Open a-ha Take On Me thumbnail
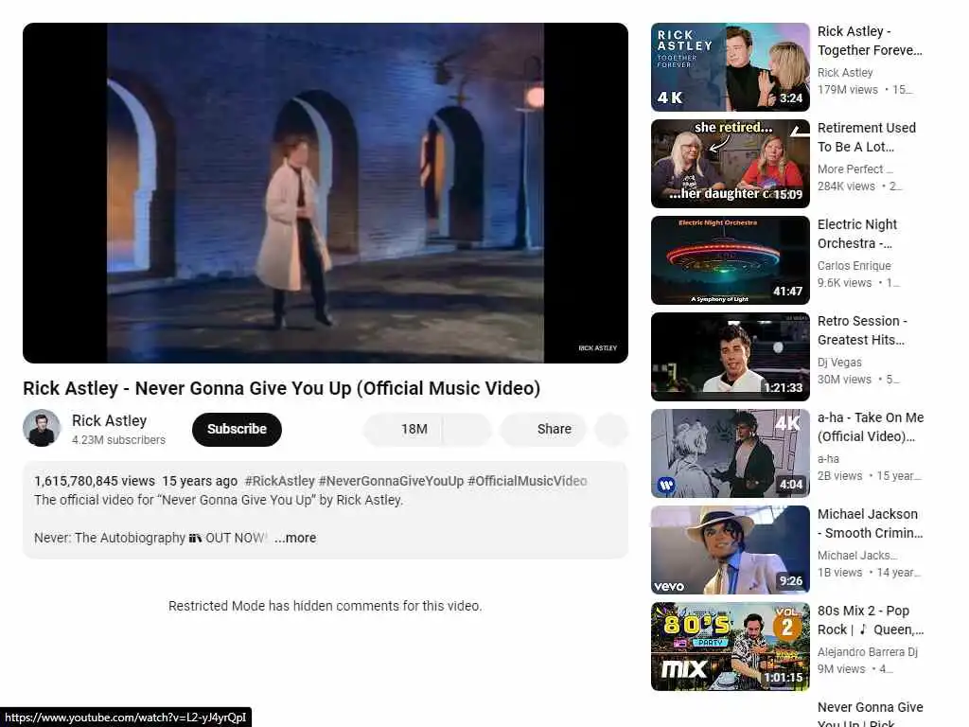The width and height of the screenshot is (969, 727). pyautogui.click(x=730, y=453)
